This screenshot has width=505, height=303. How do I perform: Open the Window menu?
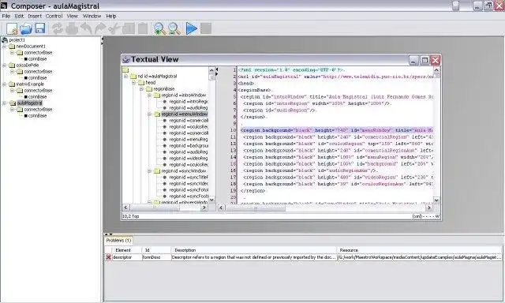point(92,16)
